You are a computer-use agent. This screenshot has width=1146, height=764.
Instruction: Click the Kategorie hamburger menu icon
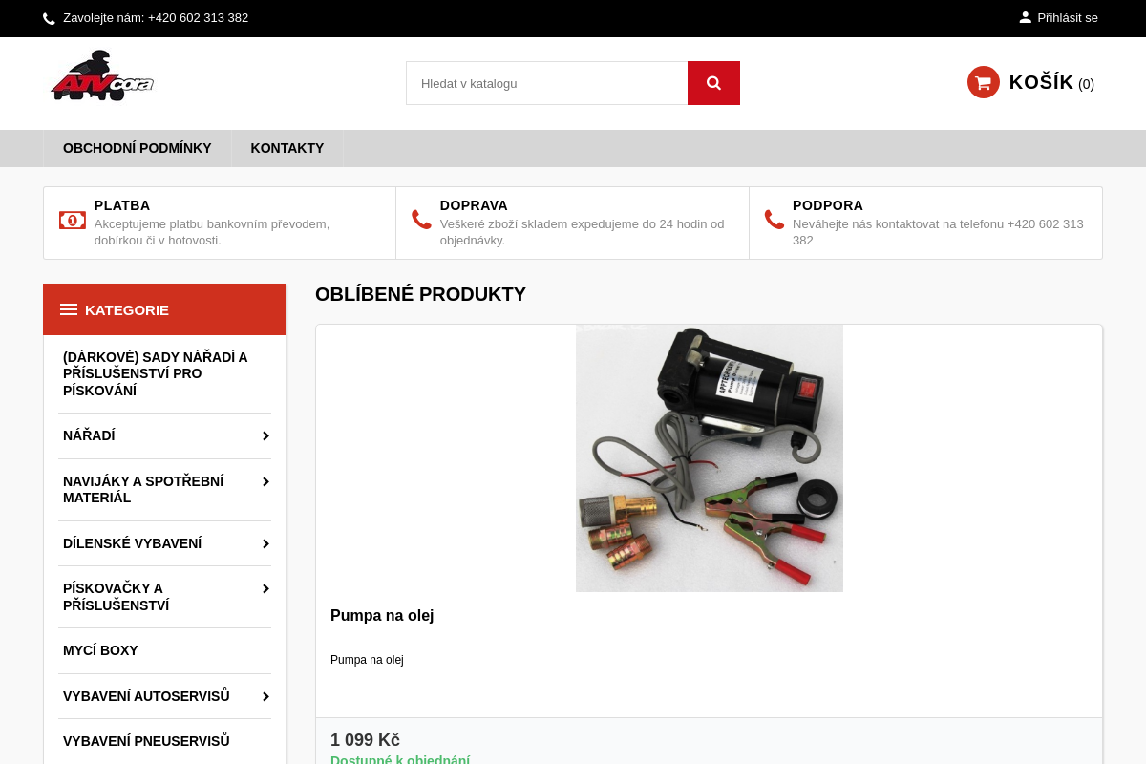[x=69, y=309]
